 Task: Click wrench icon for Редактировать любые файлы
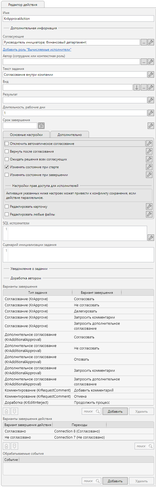(x=149, y=214)
